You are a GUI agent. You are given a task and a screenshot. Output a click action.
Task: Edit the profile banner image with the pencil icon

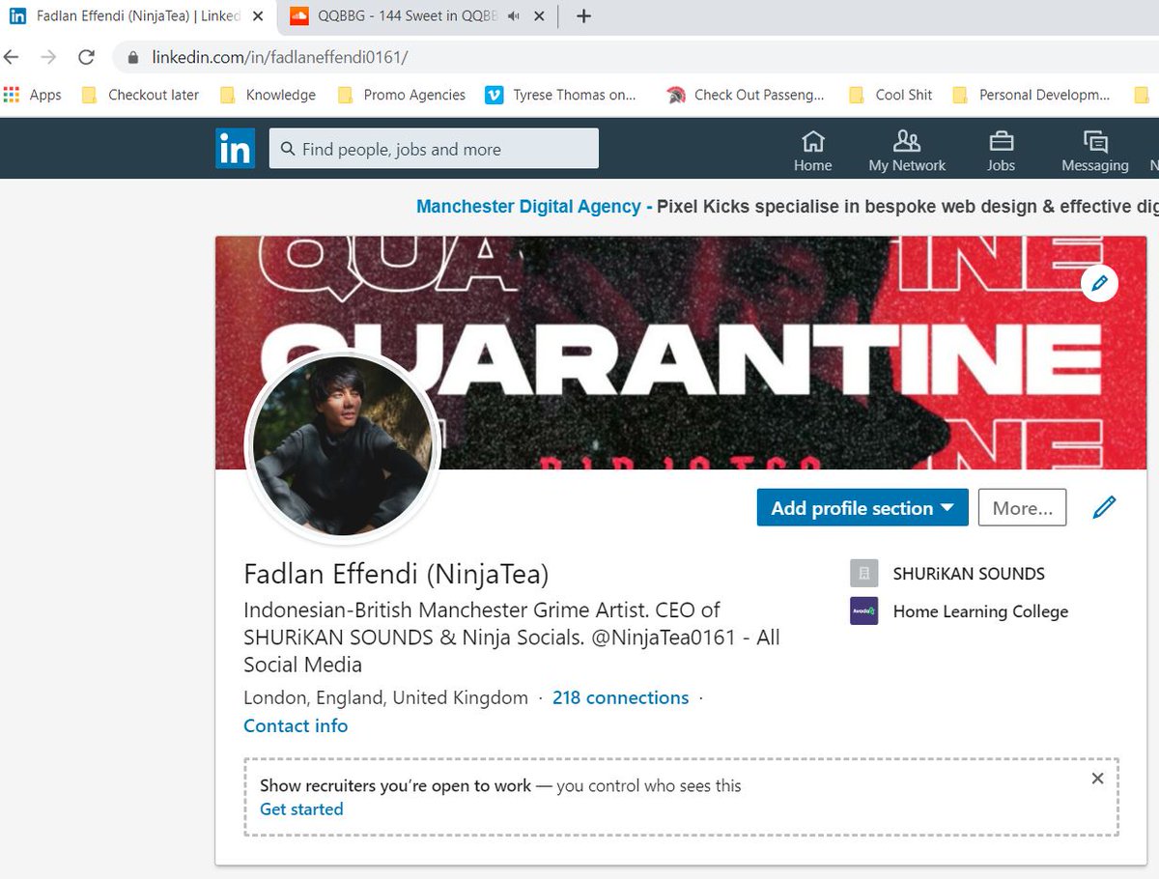[x=1099, y=283]
